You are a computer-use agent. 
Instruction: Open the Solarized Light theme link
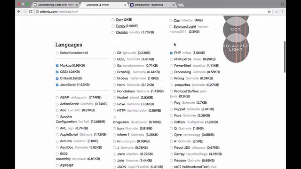click(x=185, y=26)
